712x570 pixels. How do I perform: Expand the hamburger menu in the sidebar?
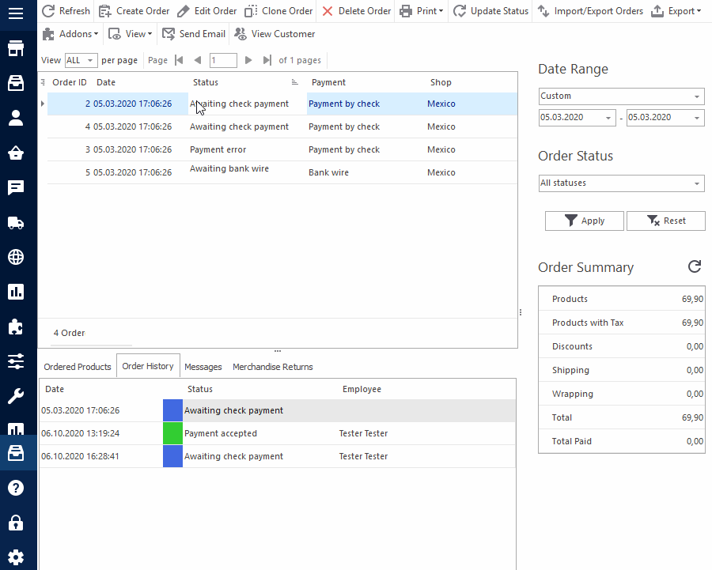16,13
